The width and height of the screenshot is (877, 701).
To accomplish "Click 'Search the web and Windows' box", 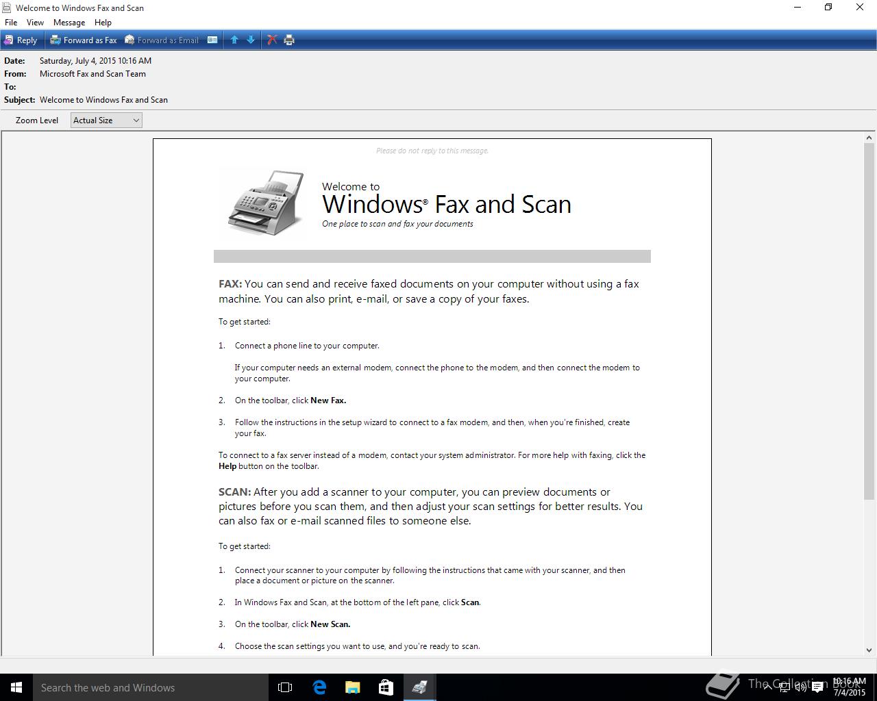I will (151, 687).
